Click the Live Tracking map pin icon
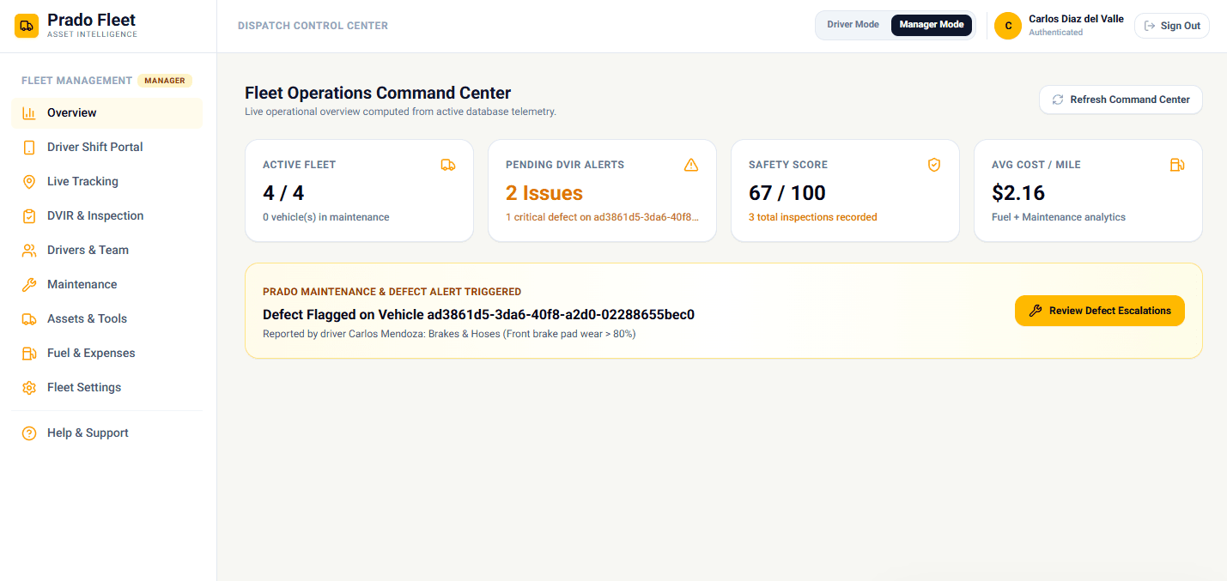The width and height of the screenshot is (1227, 581). pos(29,181)
